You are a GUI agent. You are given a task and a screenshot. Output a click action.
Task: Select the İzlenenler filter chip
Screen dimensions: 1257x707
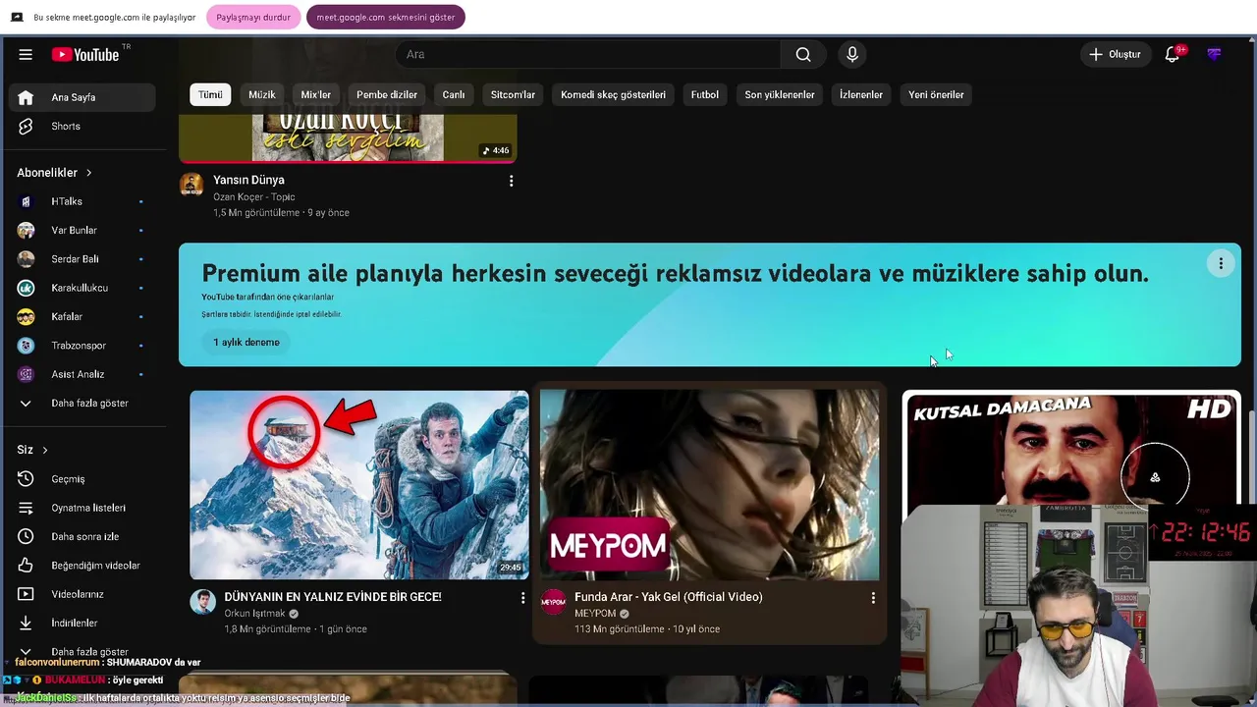click(861, 95)
